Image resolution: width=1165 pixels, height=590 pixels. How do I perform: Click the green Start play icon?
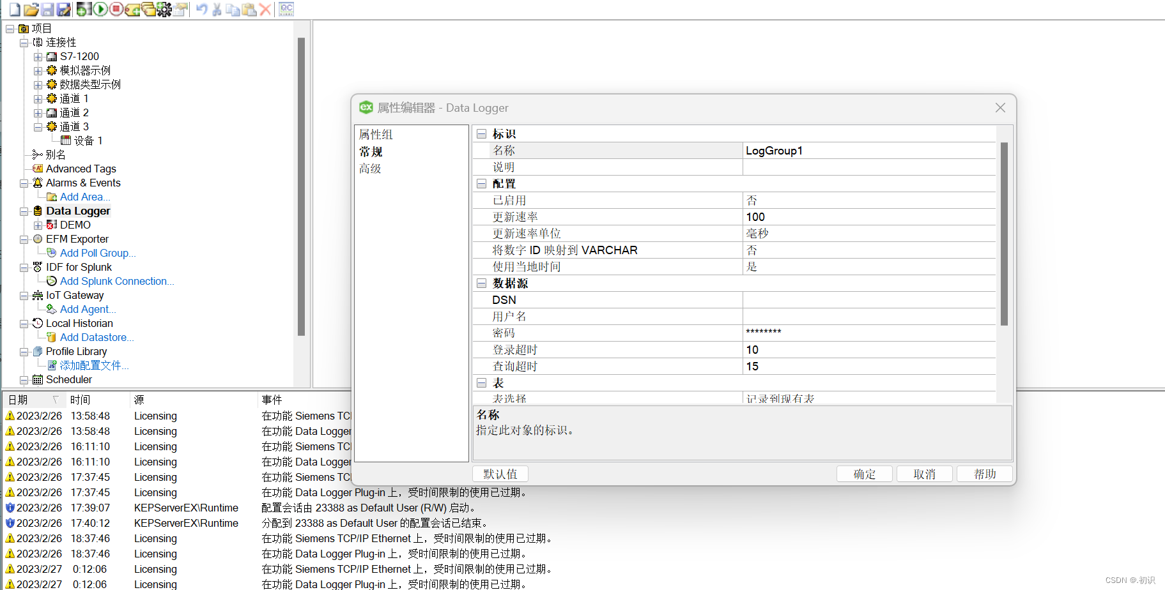coord(100,9)
